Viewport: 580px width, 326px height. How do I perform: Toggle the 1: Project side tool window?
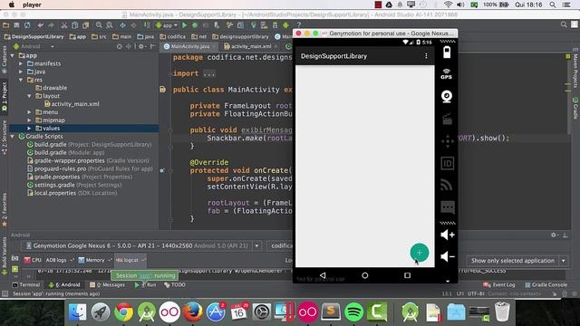coord(4,97)
